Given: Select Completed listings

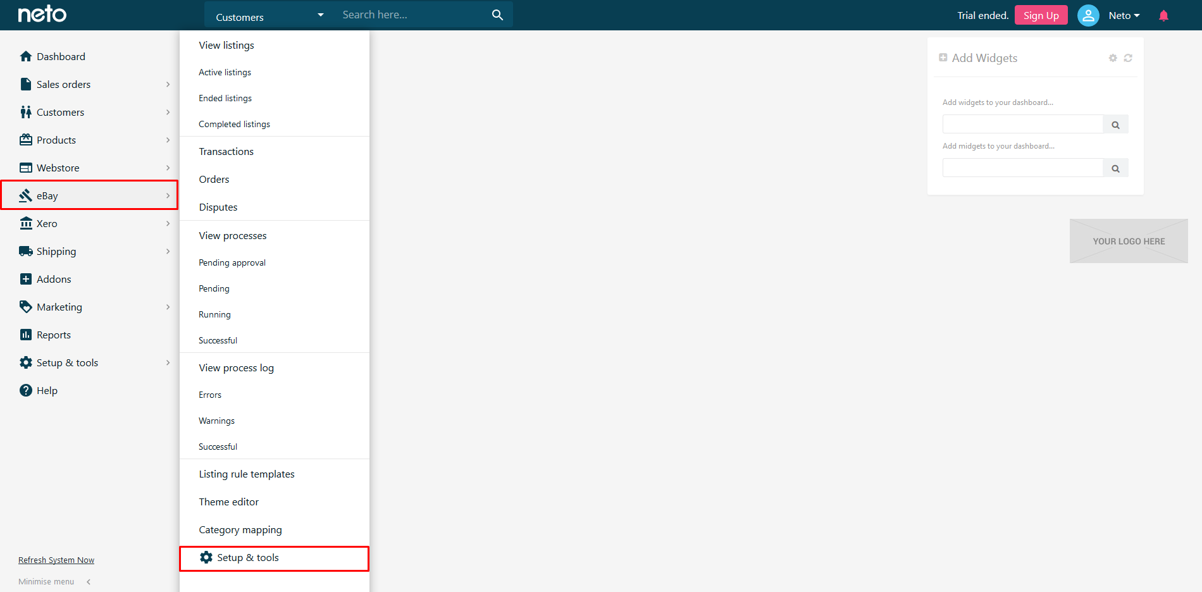Looking at the screenshot, I should (x=234, y=124).
